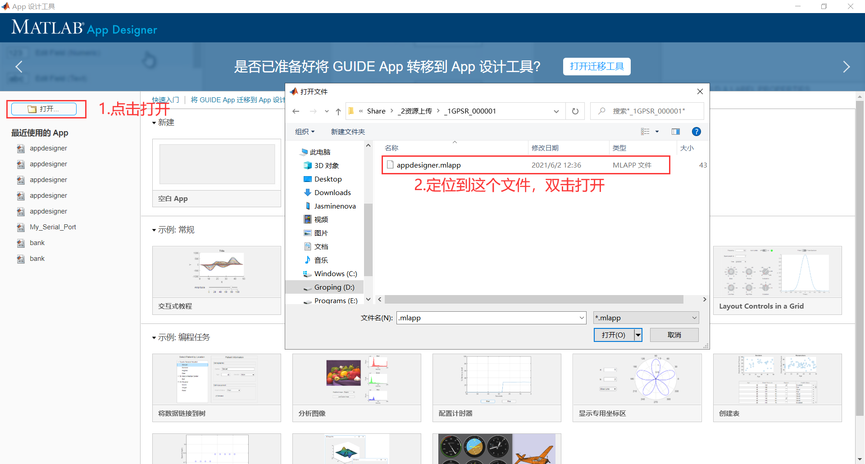
Task: Open appdesigner from the recent Apps list
Action: (48, 148)
